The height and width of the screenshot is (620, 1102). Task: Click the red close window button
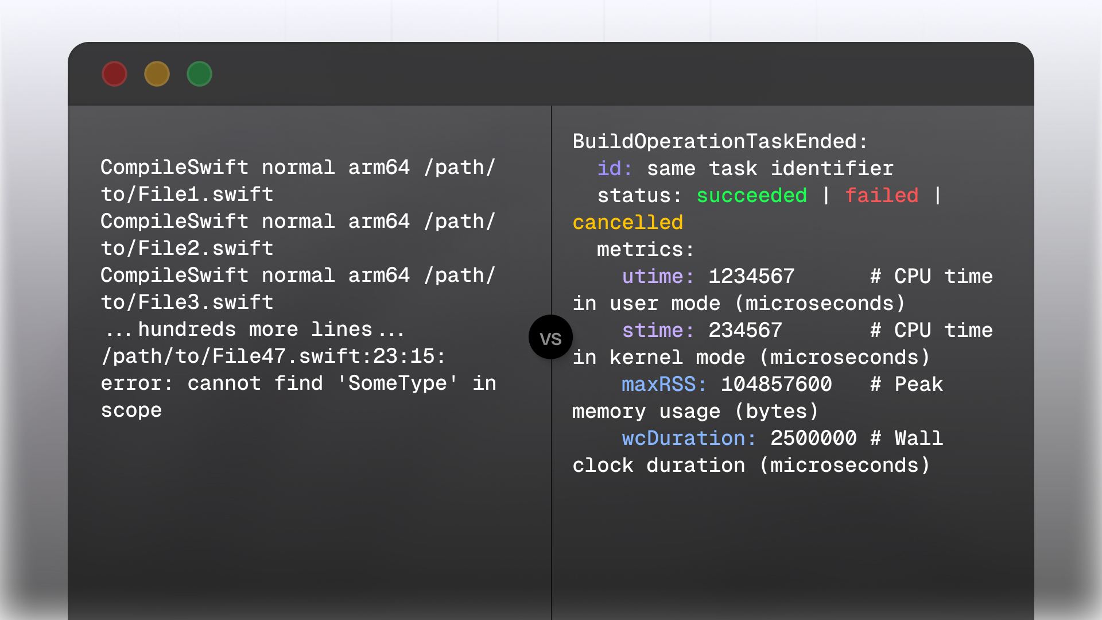pyautogui.click(x=114, y=74)
